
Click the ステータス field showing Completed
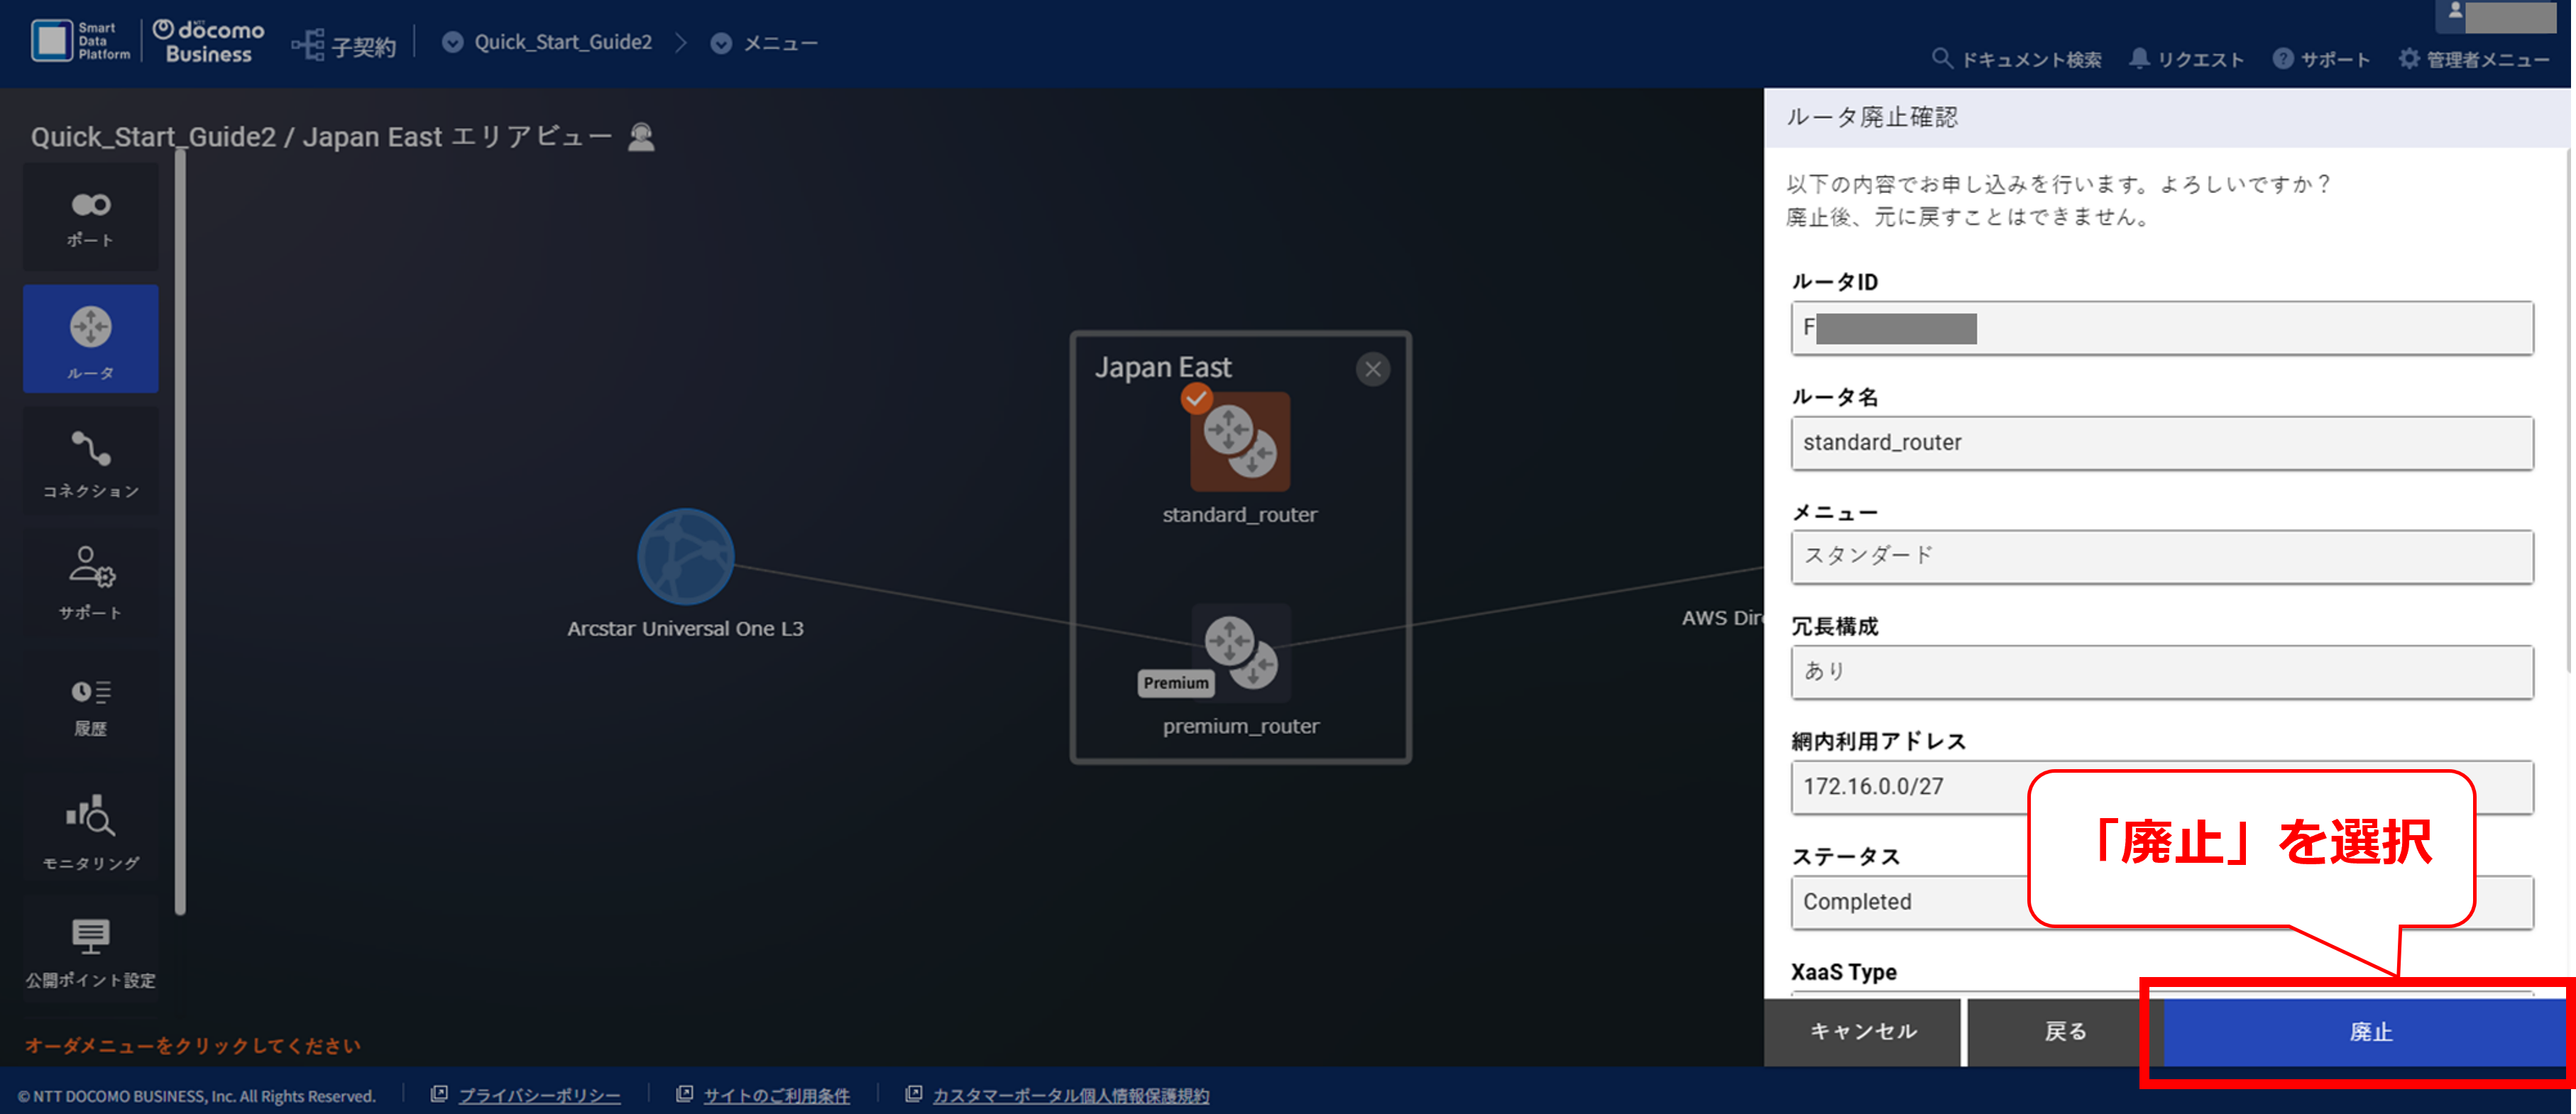click(2162, 902)
